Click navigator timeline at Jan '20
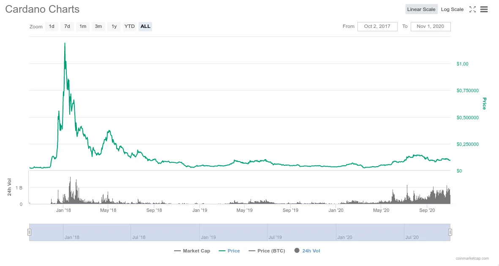This screenshot has height=266, width=499. (x=344, y=237)
